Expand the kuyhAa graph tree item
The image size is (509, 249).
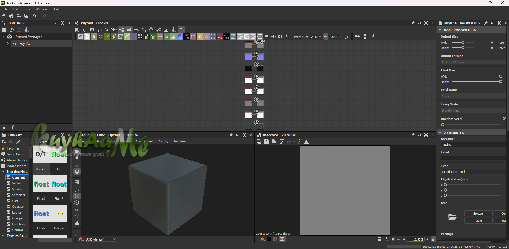8,43
